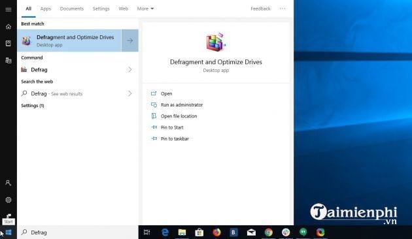The height and width of the screenshot is (239, 412).
Task: Expand the Defrag command chevron
Action: (x=129, y=69)
